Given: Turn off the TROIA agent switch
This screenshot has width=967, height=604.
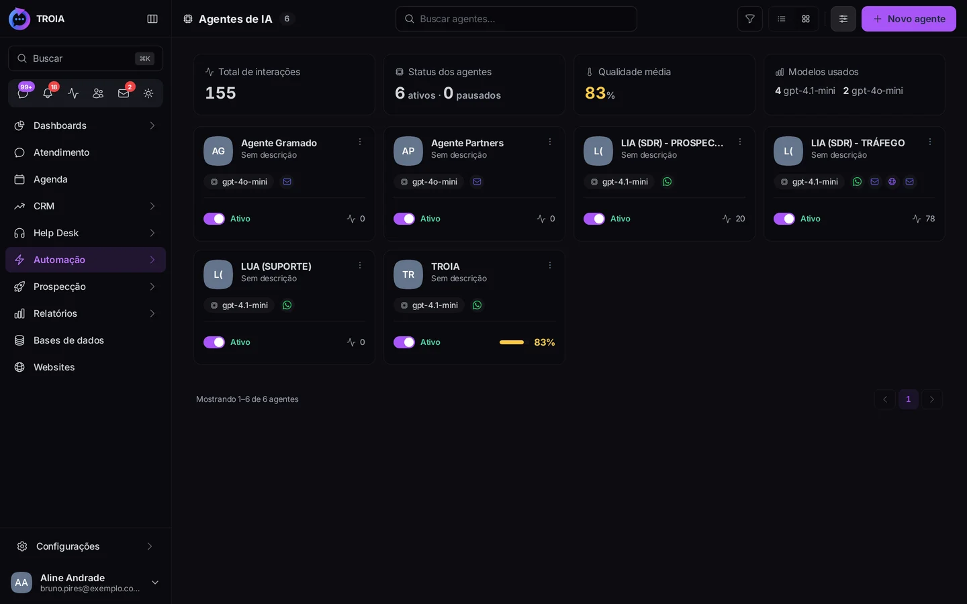Looking at the screenshot, I should pos(404,342).
